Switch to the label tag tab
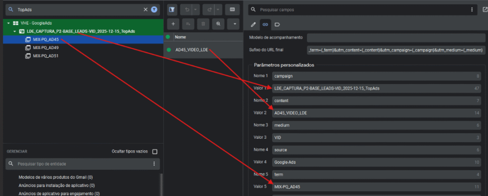Screen dimensions: 488x196 (277, 24)
